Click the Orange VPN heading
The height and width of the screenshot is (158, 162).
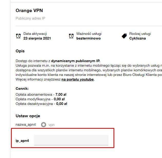29,11
